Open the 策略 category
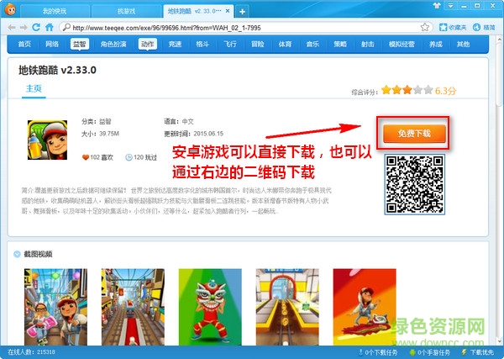Image resolution: width=504 pixels, height=359 pixels. [340, 44]
